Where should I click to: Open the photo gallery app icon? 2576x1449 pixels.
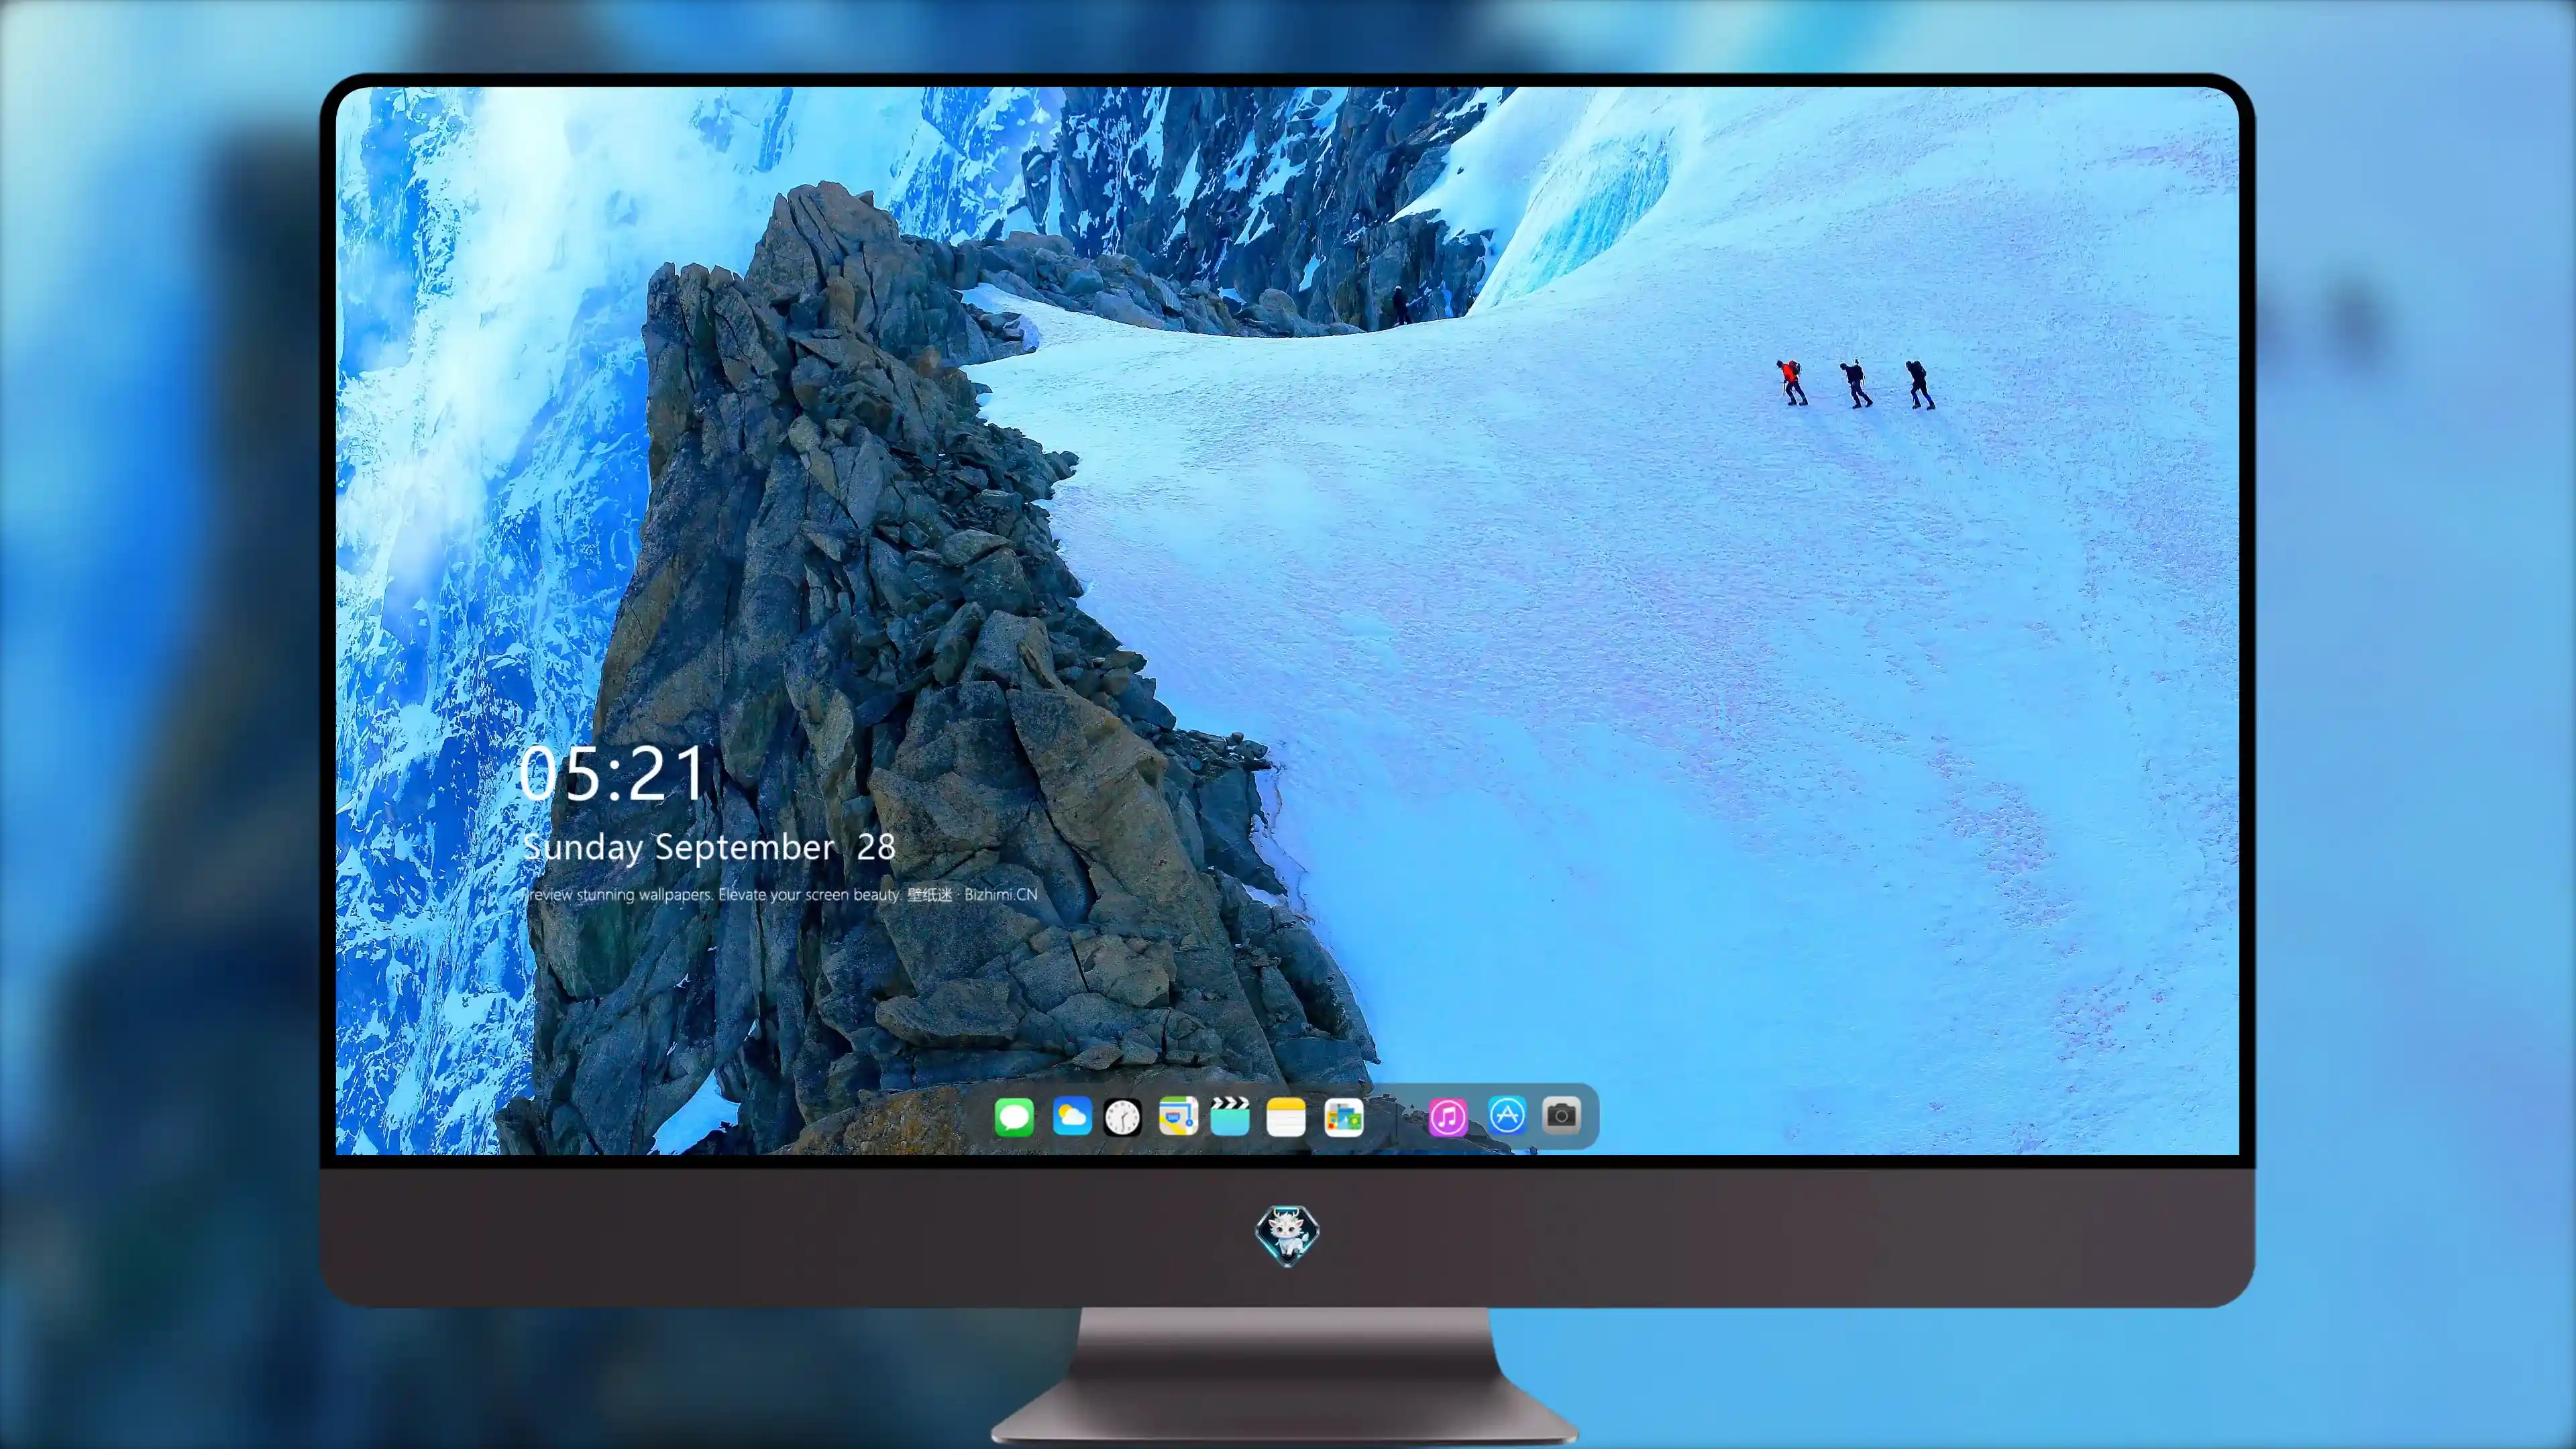click(x=1343, y=1117)
